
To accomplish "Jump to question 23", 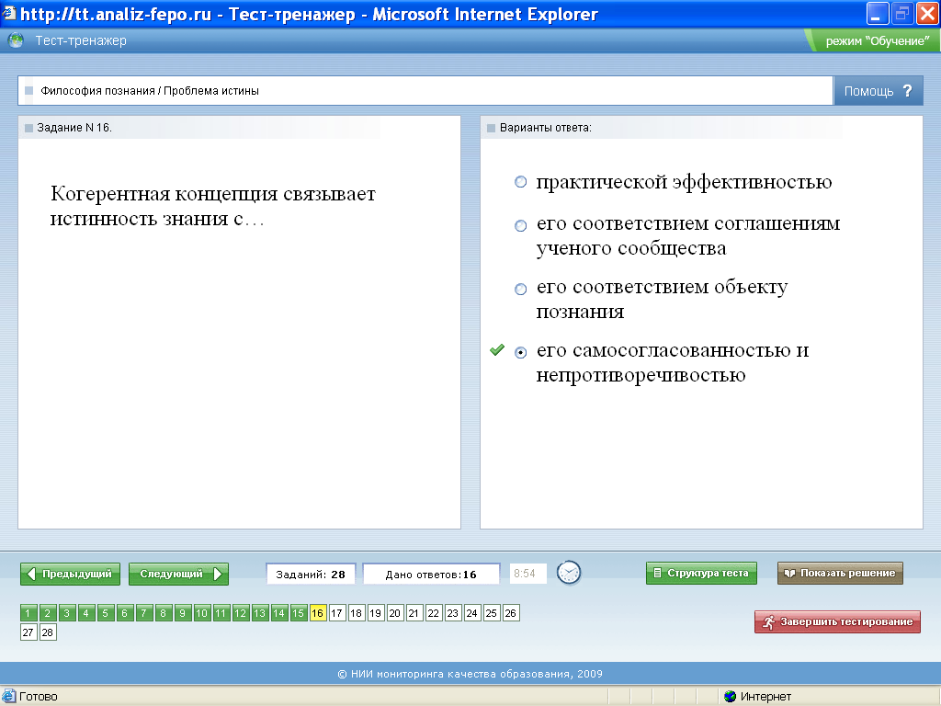I will [452, 613].
